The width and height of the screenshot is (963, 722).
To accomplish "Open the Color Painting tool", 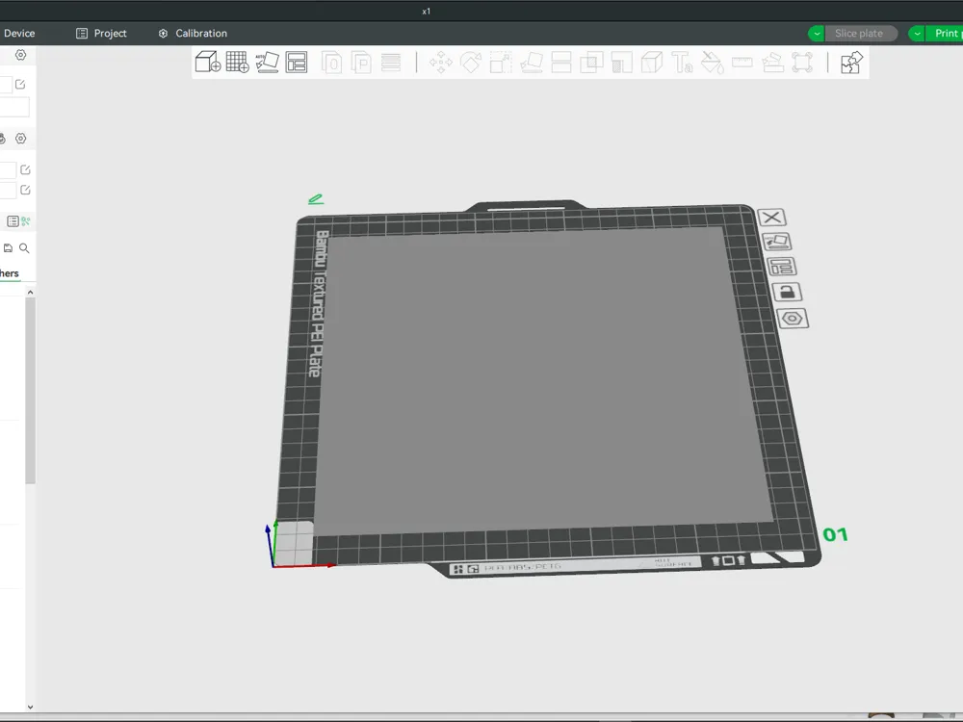I will click(712, 62).
